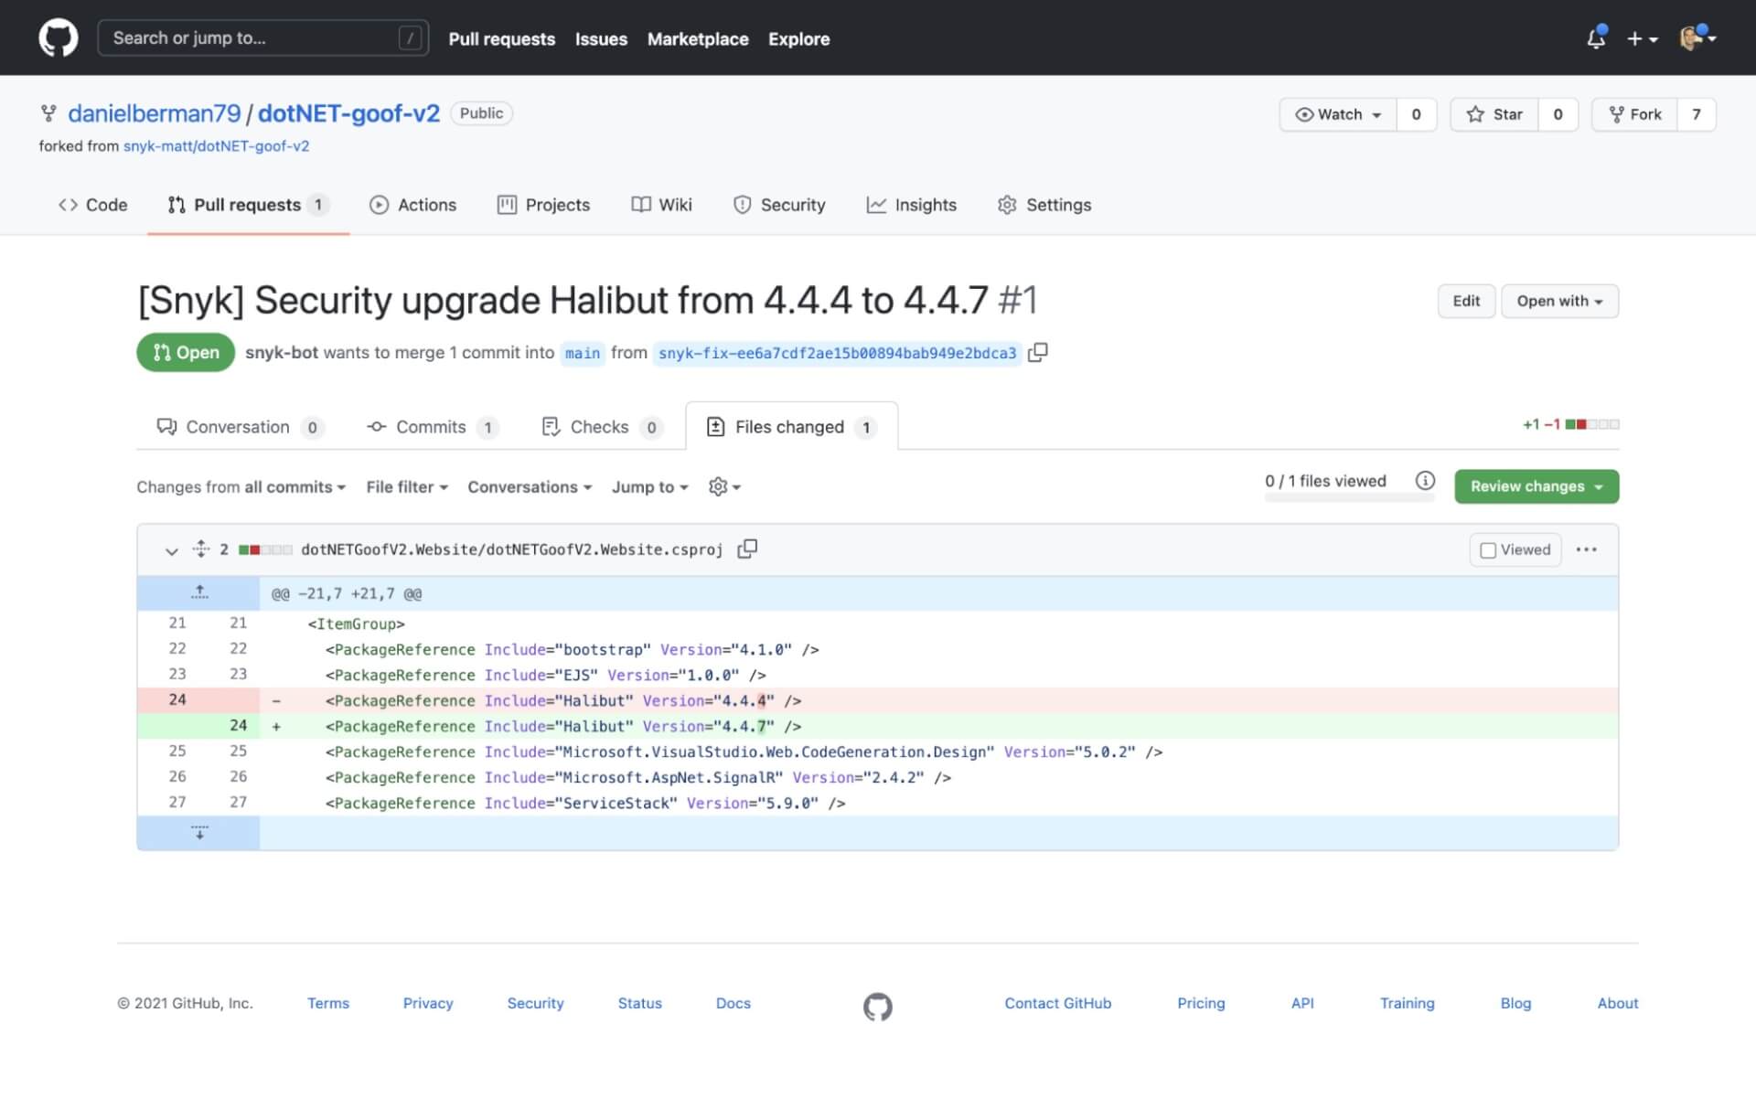
Task: Click Edit pull request title button
Action: [1465, 301]
